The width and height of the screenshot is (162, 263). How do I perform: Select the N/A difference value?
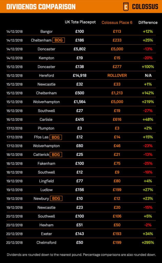click(148, 76)
